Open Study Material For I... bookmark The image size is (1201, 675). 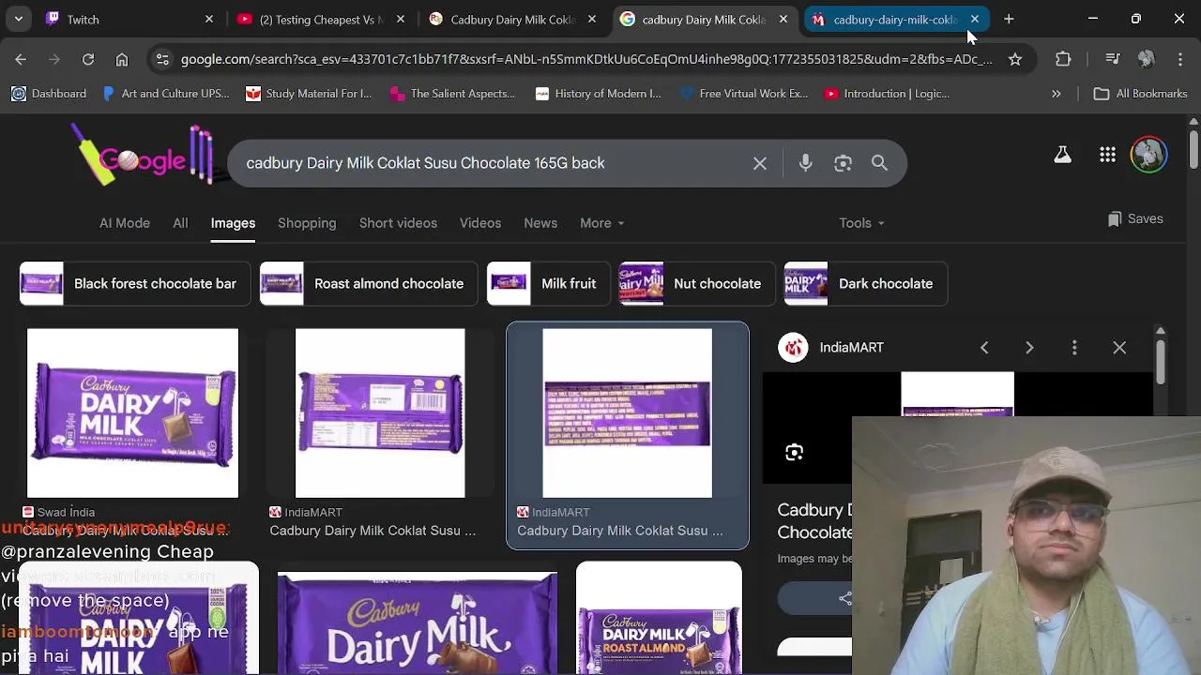(309, 94)
